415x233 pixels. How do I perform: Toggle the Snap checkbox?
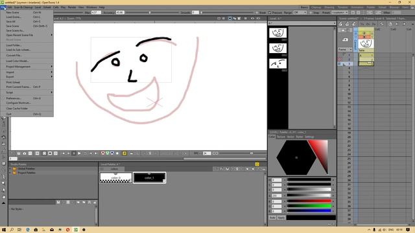point(311,13)
